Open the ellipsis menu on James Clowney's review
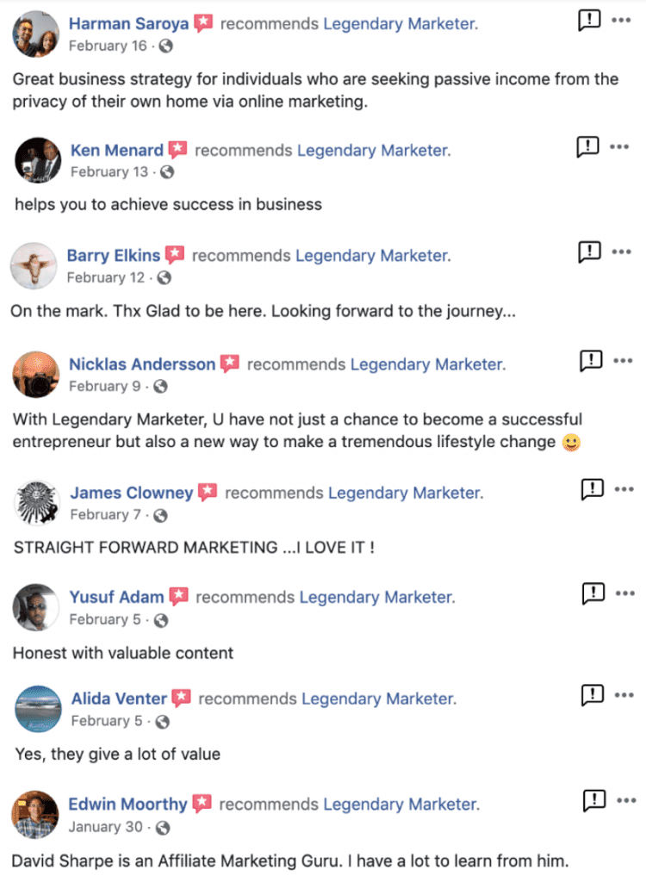The height and width of the screenshot is (882, 646). (622, 487)
